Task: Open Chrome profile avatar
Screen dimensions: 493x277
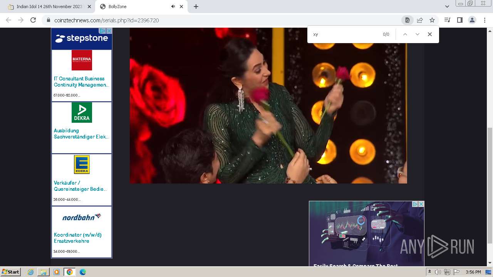Action: (472, 20)
